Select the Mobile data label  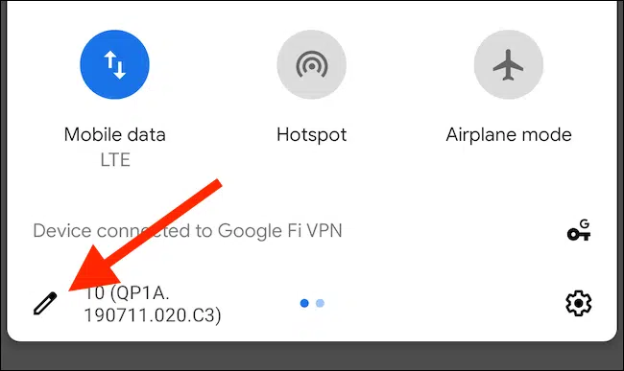pos(114,134)
